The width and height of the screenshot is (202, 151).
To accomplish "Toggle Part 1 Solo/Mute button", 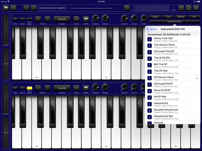I will (29, 19).
